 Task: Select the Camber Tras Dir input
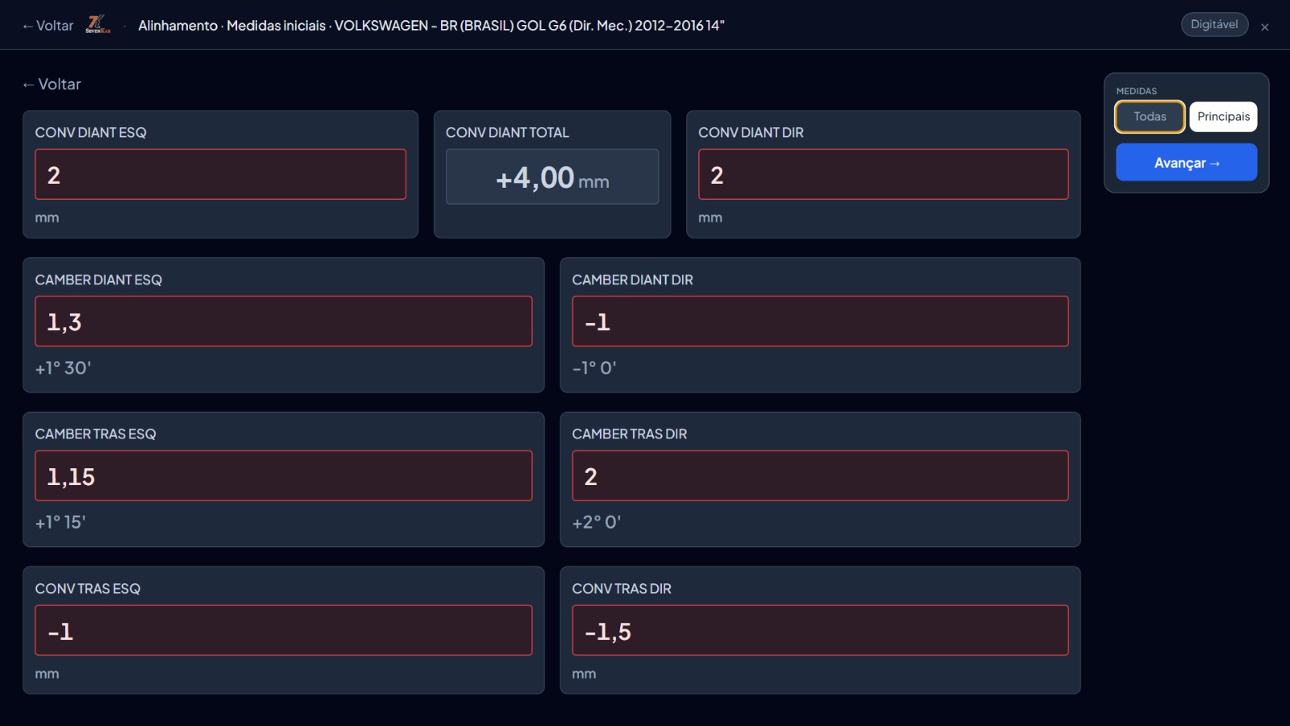click(x=820, y=476)
